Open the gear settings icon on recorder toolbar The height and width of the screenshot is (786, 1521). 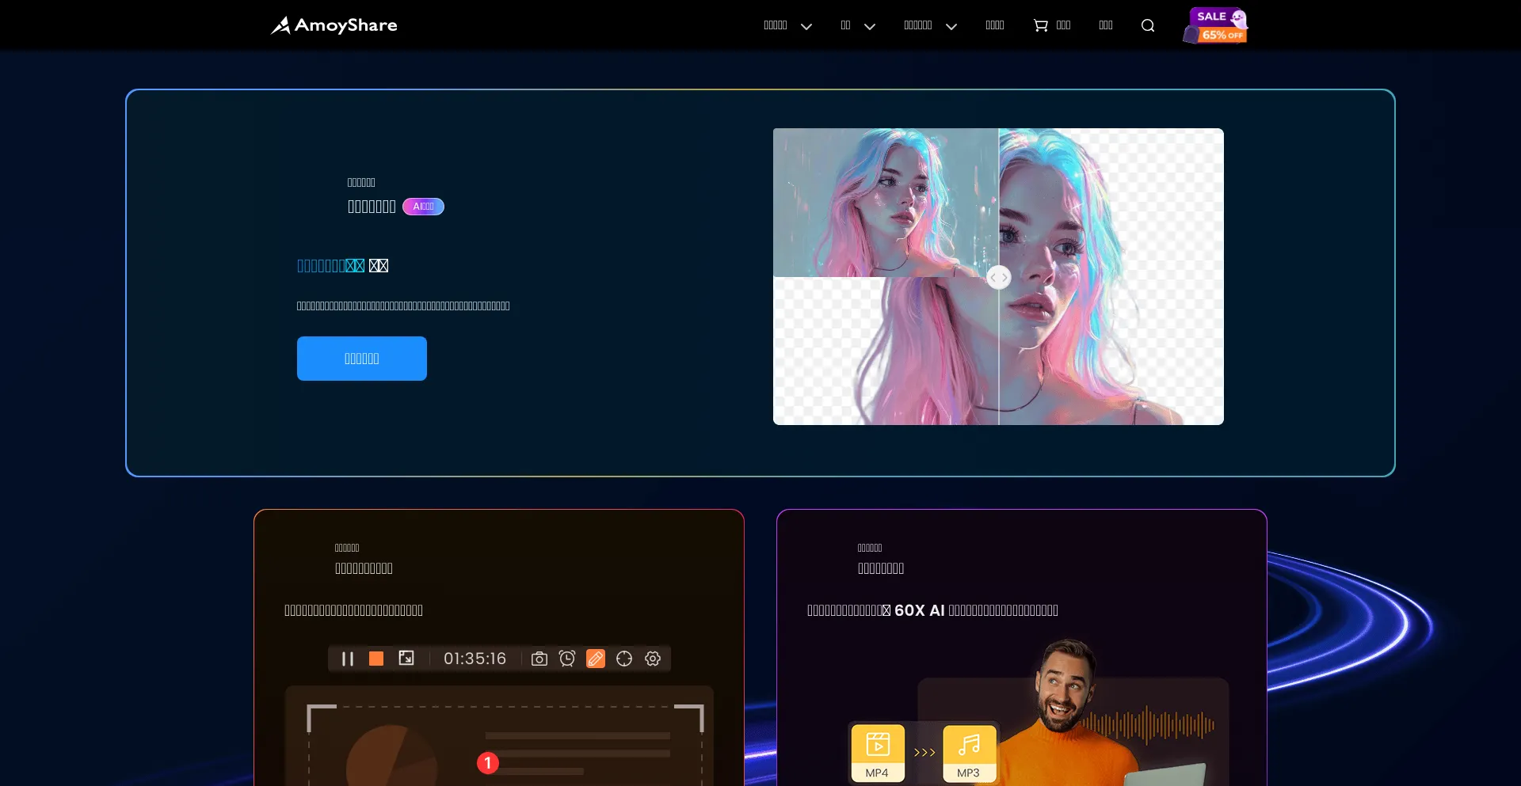pyautogui.click(x=653, y=659)
